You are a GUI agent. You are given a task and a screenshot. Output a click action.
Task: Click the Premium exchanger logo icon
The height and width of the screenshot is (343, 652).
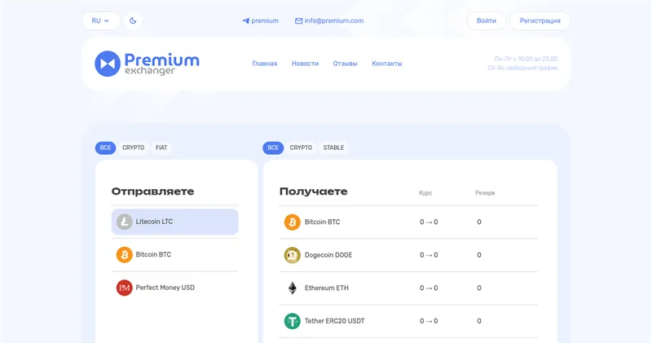(x=108, y=64)
